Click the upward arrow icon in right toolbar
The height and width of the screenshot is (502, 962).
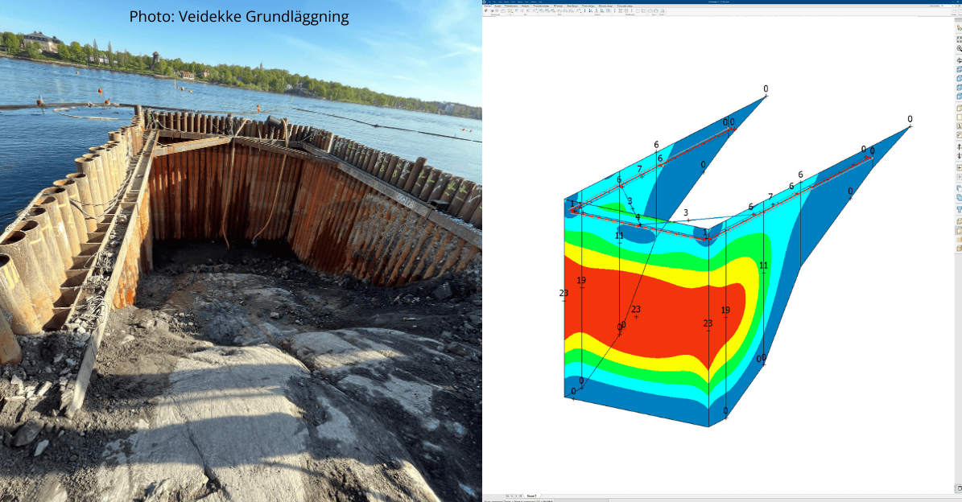[x=959, y=147]
